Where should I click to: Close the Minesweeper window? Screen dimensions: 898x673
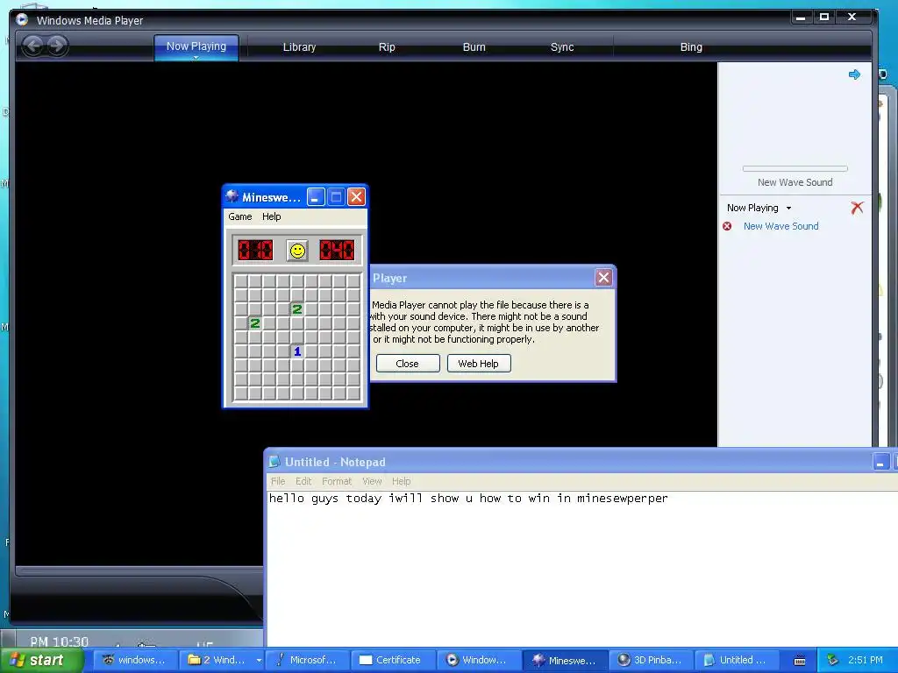[356, 197]
